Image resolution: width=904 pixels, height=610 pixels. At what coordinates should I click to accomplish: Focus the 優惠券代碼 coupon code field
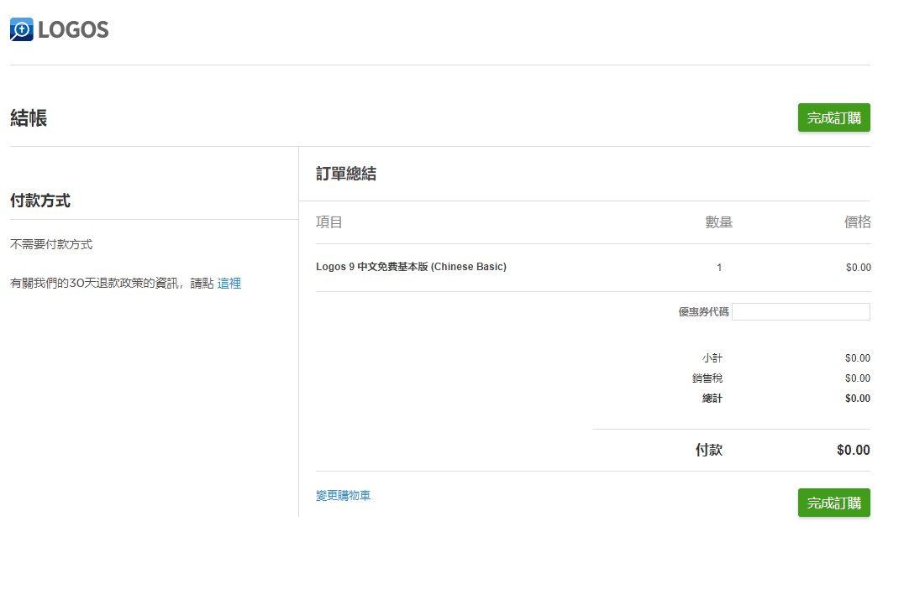point(801,311)
